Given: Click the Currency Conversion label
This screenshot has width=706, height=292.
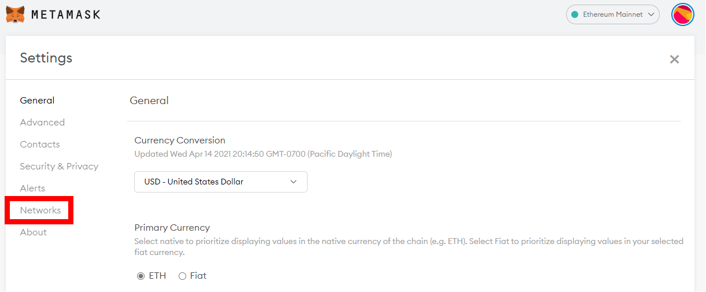Looking at the screenshot, I should [x=180, y=141].
